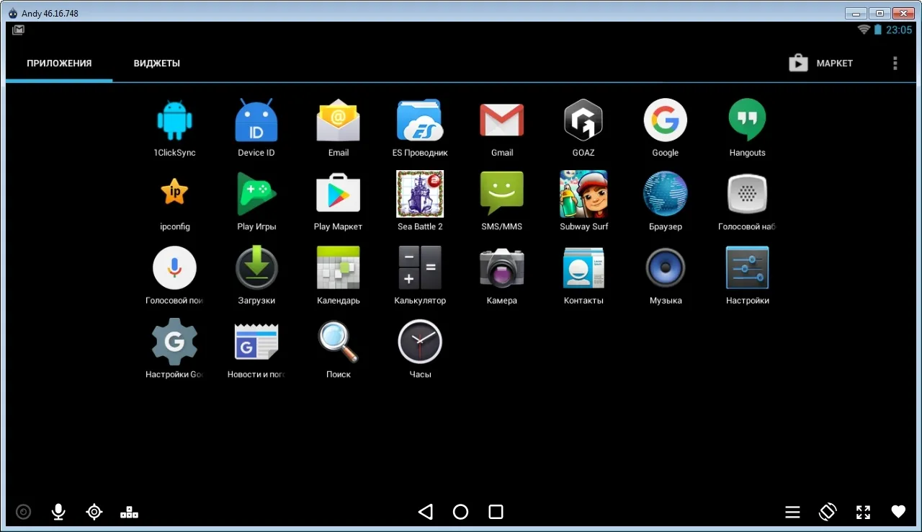The width and height of the screenshot is (922, 532).
Task: Expand the hamburger menu in the bottom bar
Action: click(792, 512)
